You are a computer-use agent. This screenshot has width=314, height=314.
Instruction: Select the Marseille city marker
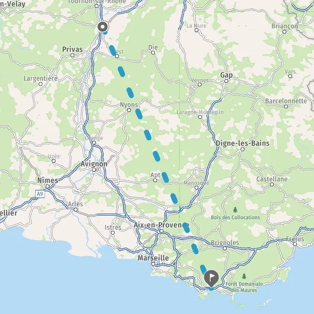153,264
